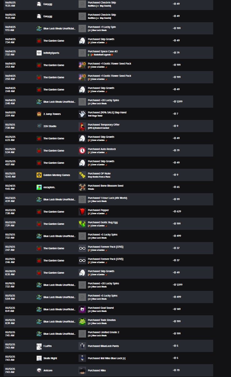Select the Golden Monkey Games avatar icon

39,175
